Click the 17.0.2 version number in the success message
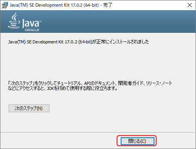This screenshot has height=149, width=196. pos(71,42)
